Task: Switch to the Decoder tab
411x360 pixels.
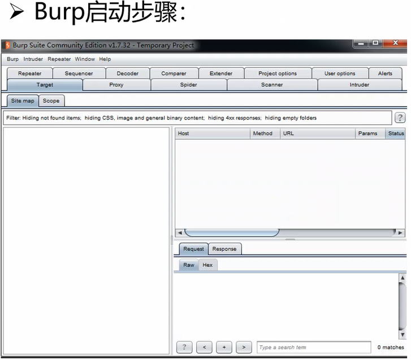Action: (x=128, y=73)
